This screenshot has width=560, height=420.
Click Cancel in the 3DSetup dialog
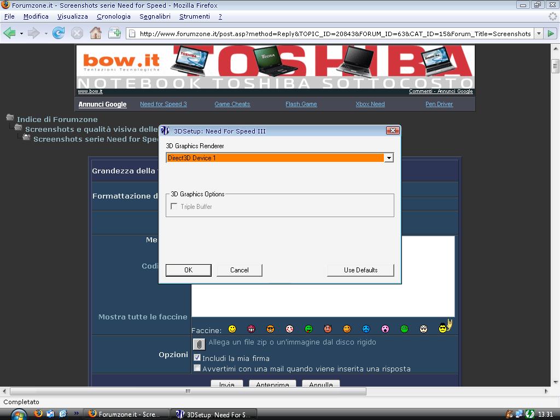pyautogui.click(x=240, y=270)
